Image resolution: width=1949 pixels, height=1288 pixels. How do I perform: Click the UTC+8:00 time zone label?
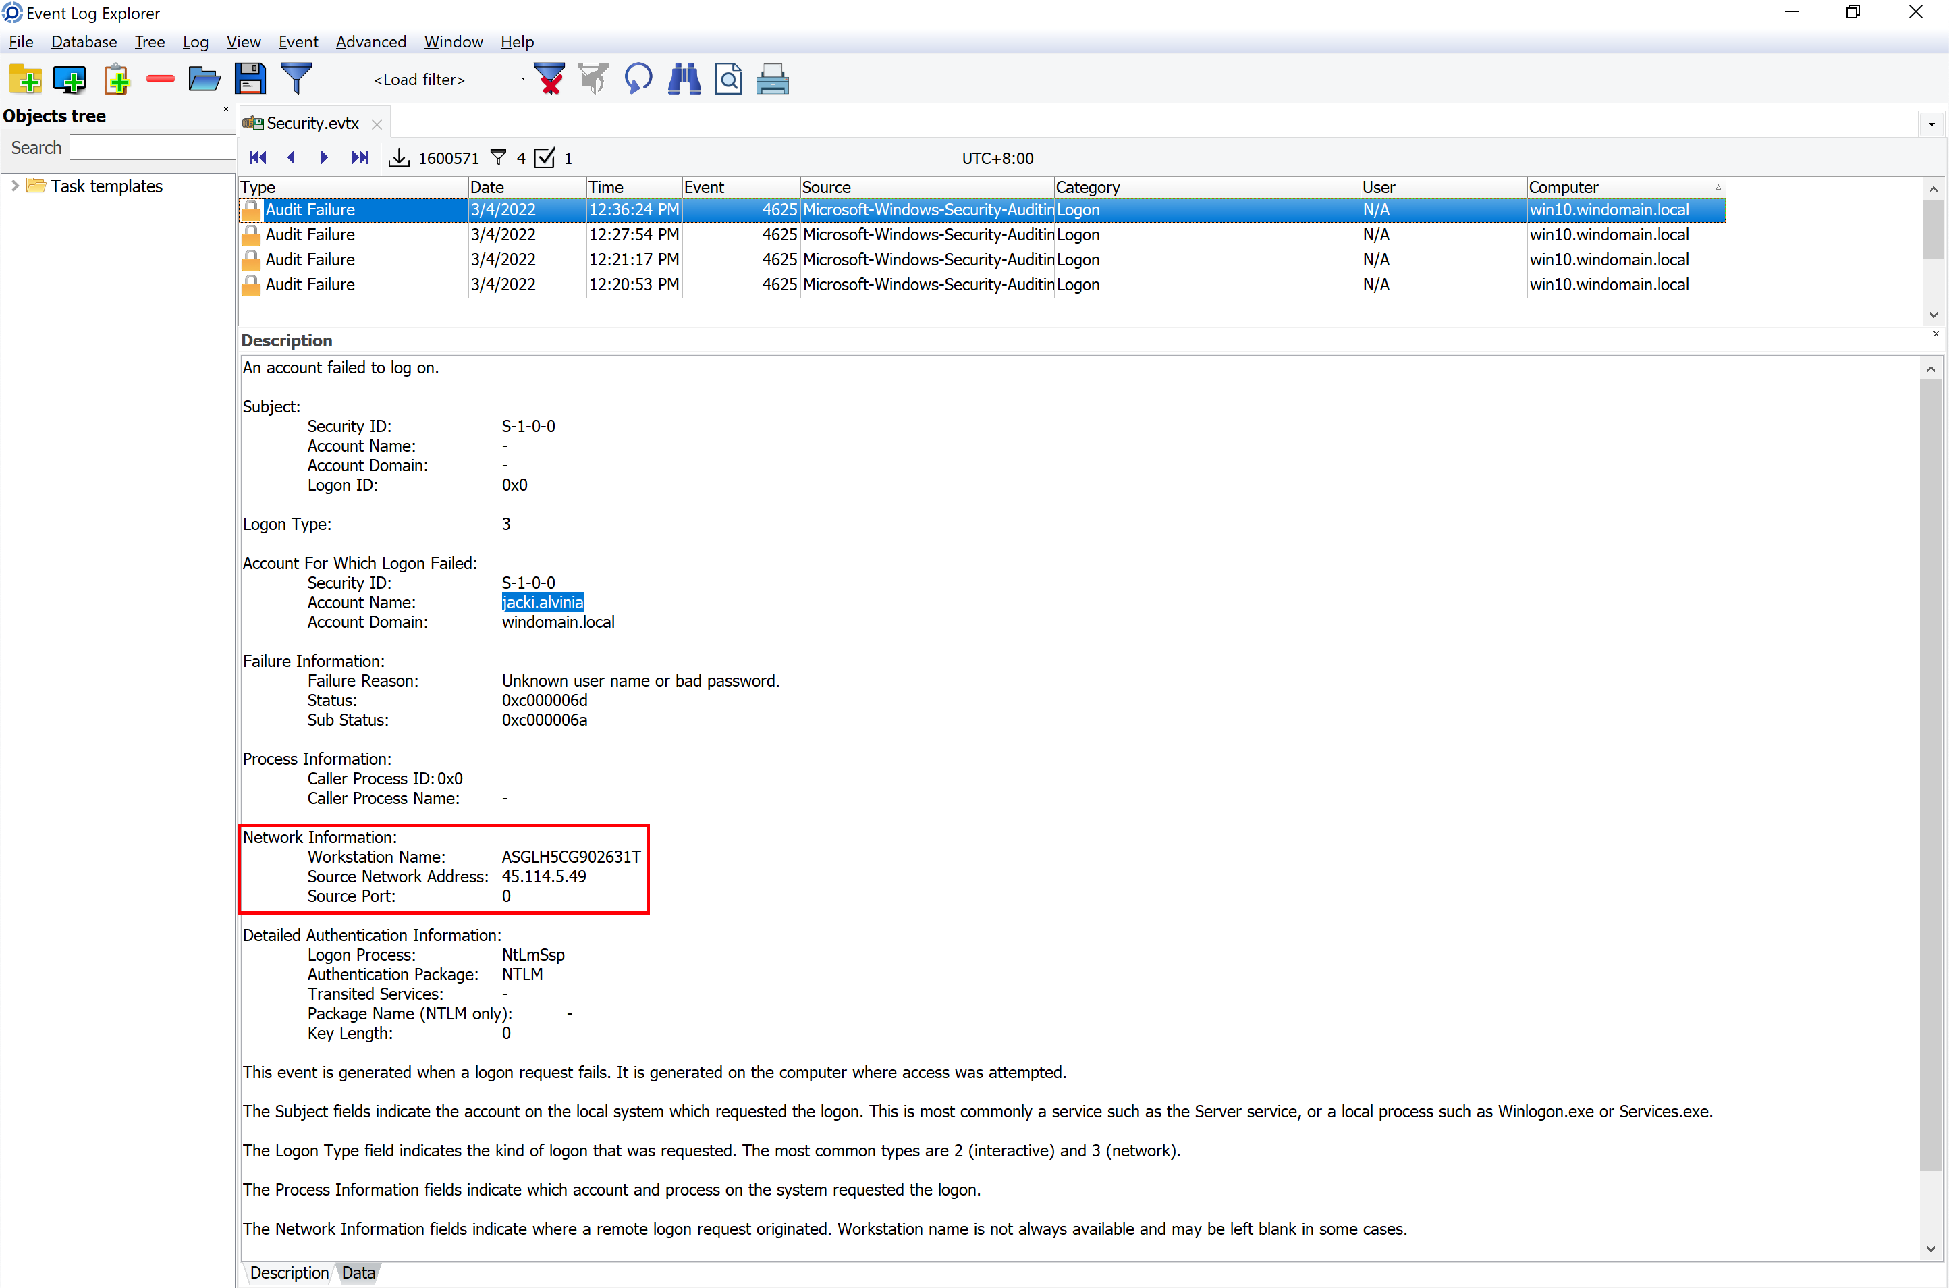[x=997, y=159]
